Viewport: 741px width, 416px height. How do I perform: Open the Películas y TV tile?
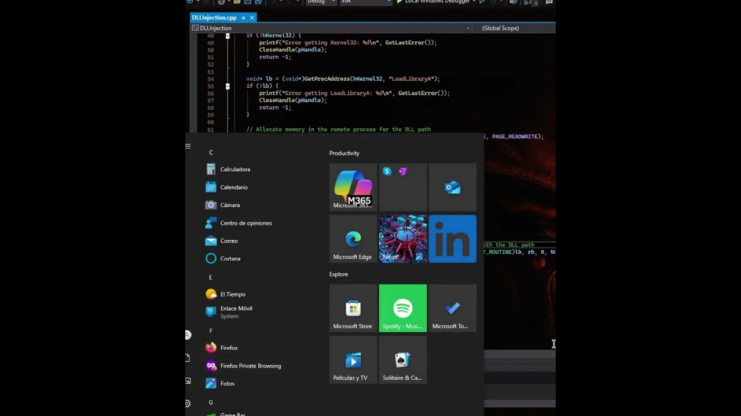tap(353, 360)
